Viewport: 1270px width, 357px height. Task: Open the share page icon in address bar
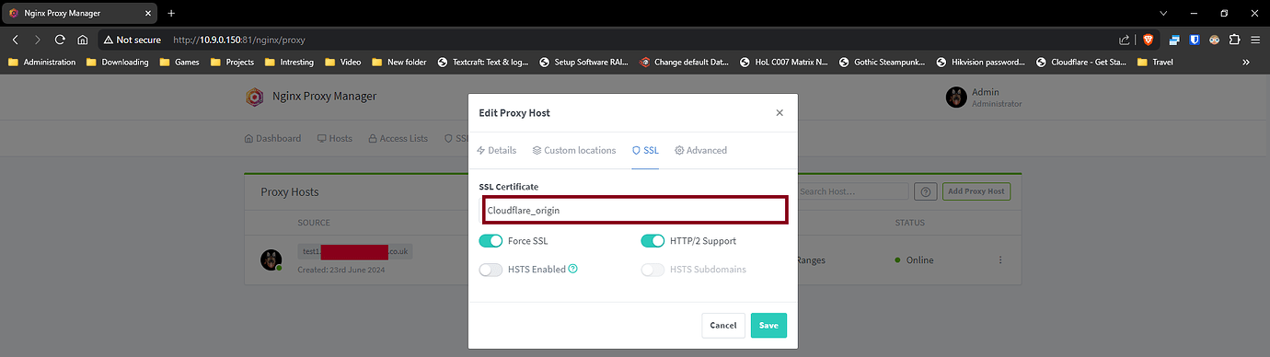[x=1125, y=40]
